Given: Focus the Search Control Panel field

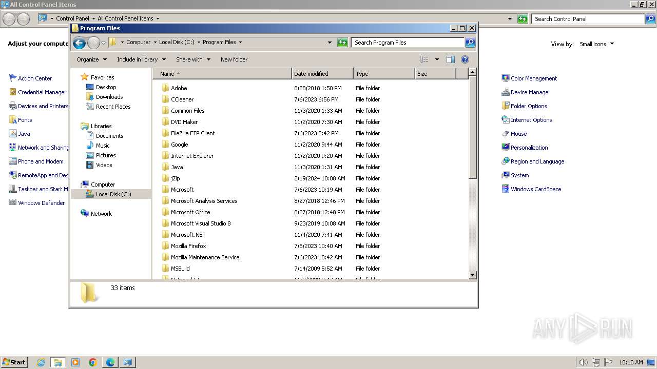Looking at the screenshot, I should pyautogui.click(x=588, y=19).
